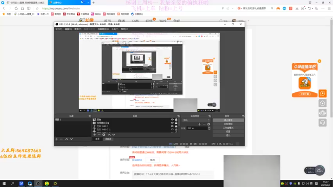This screenshot has height=187, width=333.
Task: Move the source down with the Sources panel arrow
Action: pos(114,135)
